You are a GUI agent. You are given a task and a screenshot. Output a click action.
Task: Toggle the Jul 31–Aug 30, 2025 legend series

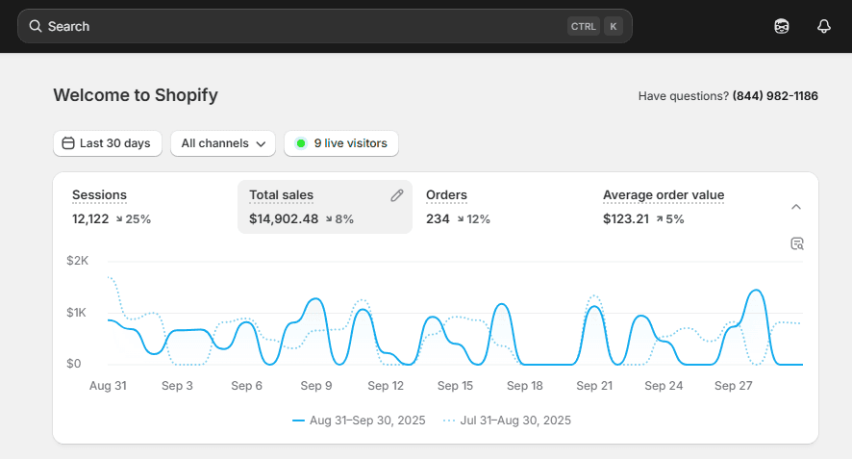tap(507, 421)
